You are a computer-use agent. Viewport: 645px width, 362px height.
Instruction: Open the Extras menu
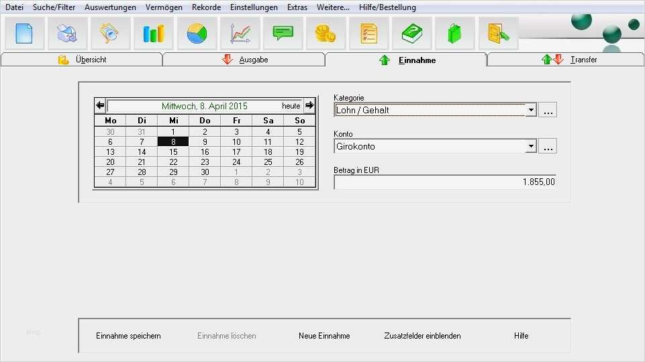pos(297,7)
